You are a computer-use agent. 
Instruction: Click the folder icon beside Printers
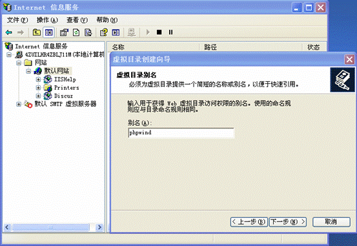48,88
